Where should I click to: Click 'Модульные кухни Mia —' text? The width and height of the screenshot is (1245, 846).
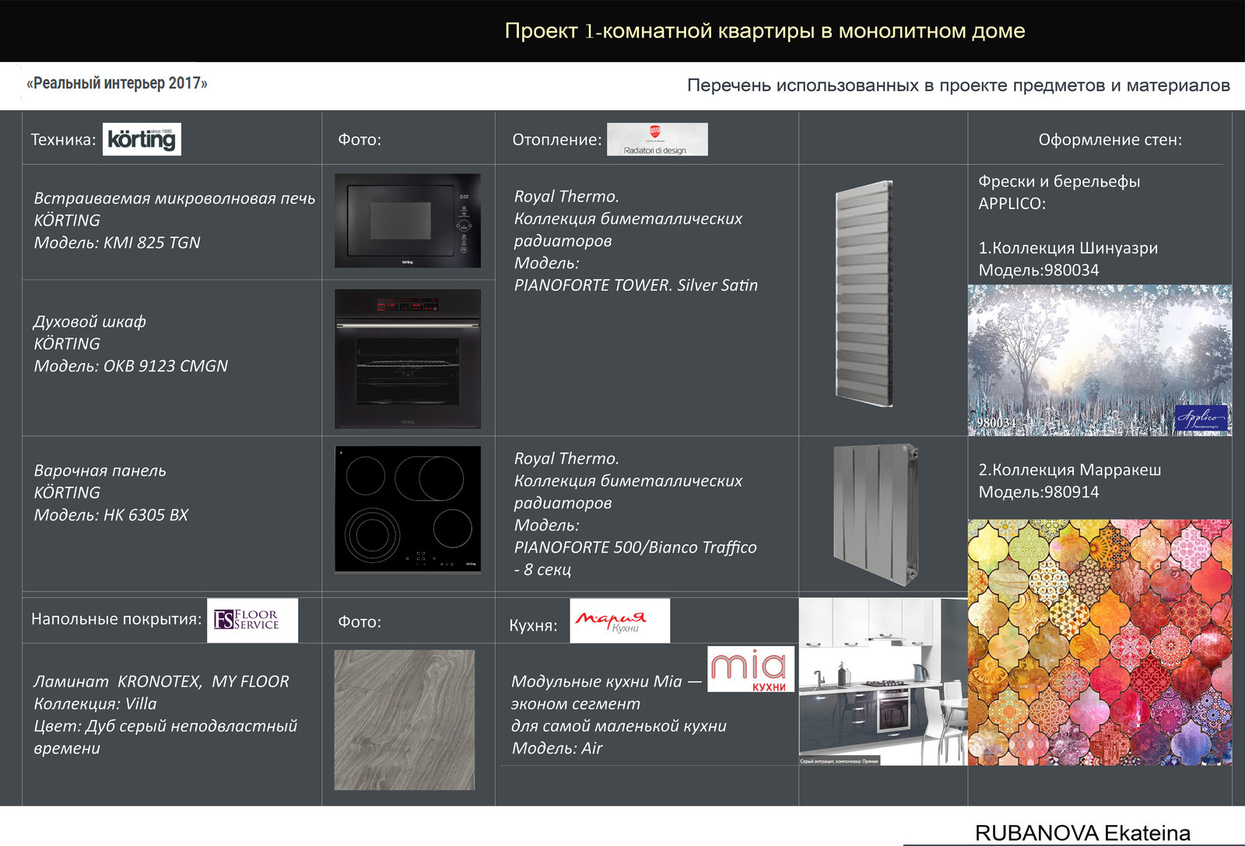coord(606,682)
